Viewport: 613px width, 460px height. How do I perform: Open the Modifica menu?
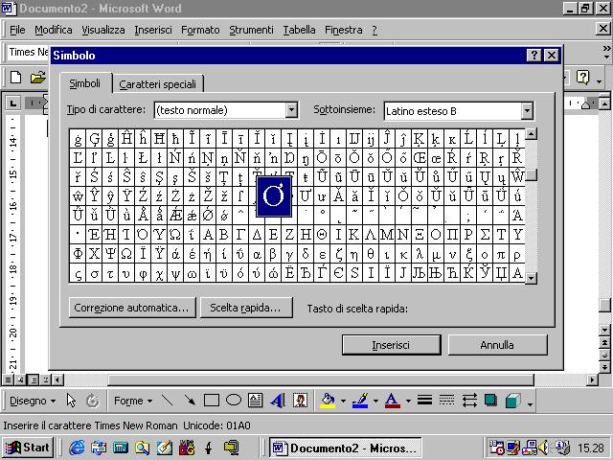(x=54, y=30)
